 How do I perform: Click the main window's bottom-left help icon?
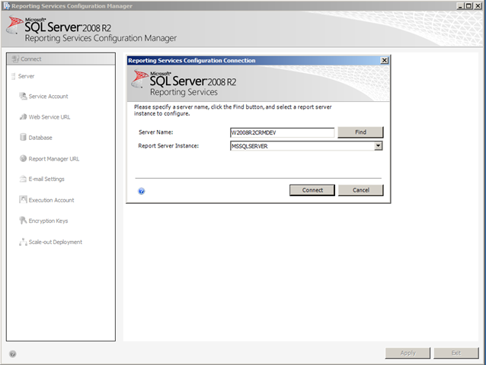tap(13, 354)
